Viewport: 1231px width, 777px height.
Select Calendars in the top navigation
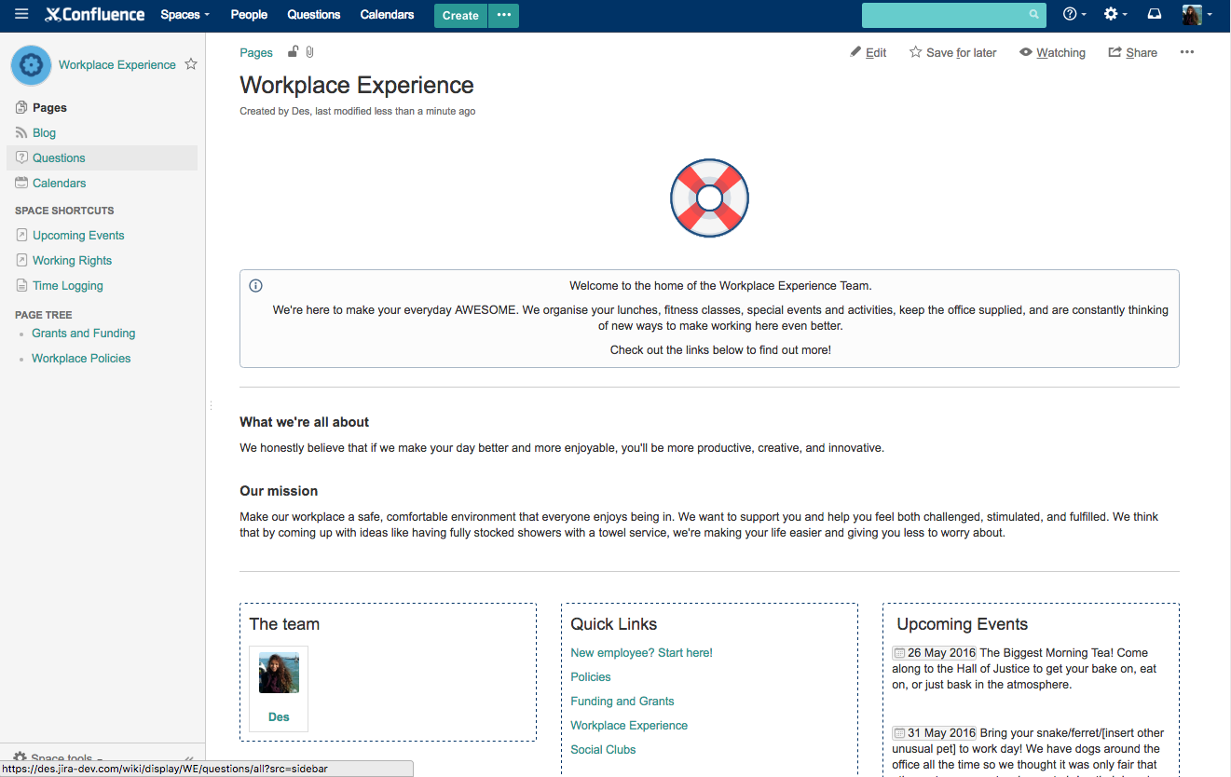[x=387, y=15]
